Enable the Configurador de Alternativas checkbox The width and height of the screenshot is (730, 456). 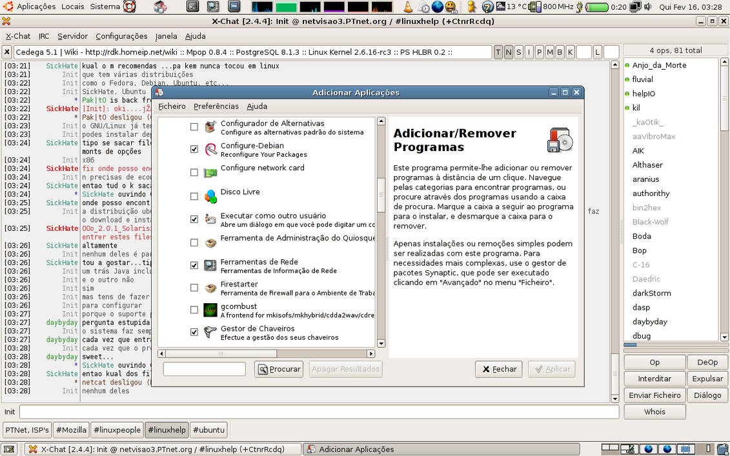193,126
